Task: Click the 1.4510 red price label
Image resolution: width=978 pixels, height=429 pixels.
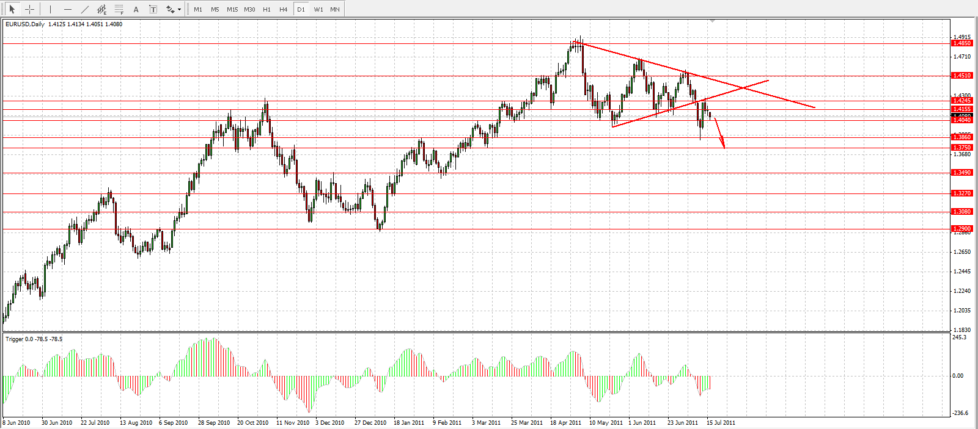Action: (962, 76)
